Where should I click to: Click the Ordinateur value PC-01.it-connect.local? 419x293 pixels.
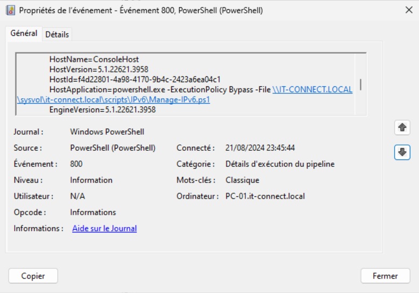[265, 196]
